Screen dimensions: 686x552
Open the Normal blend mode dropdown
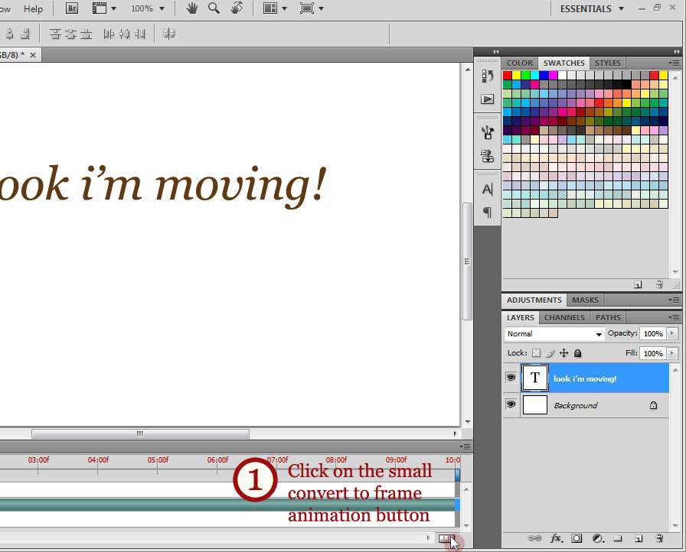pos(555,334)
